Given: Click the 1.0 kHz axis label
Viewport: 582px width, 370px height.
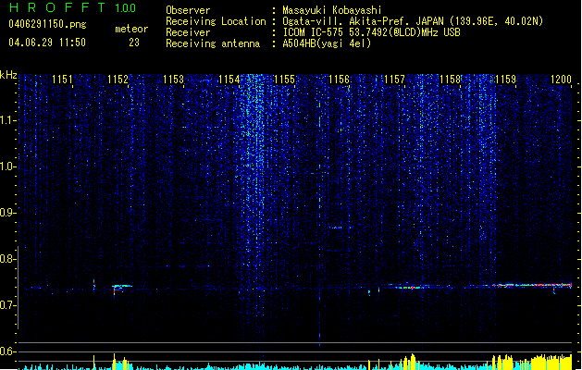Looking at the screenshot, I should click(8, 166).
